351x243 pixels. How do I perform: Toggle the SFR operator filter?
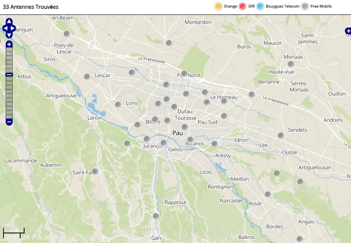click(x=243, y=6)
